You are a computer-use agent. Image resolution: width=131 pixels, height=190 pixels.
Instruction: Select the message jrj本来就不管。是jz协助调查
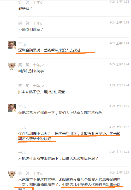(x=41, y=92)
